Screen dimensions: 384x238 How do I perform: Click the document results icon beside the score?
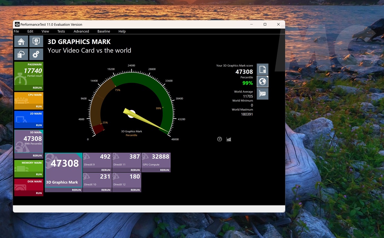262,69
